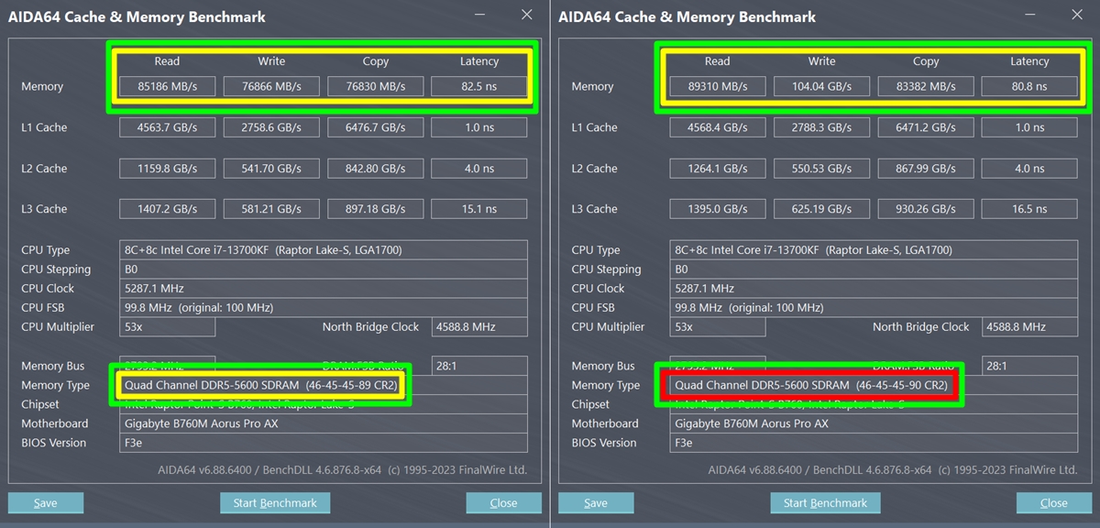This screenshot has width=1100, height=528.
Task: Click left Memory Type field ending 89 CR2
Action: 264,385
